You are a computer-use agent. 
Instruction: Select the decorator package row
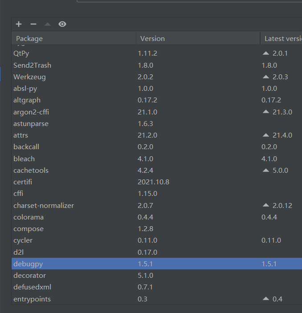tap(157, 275)
